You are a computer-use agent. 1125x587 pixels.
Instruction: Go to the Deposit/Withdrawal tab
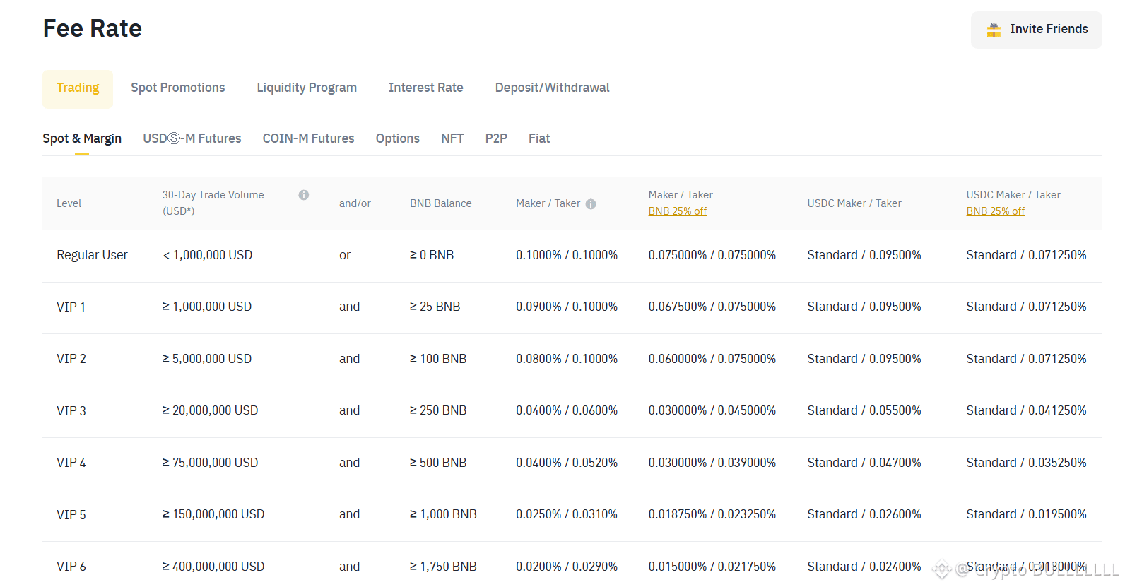[x=552, y=88]
